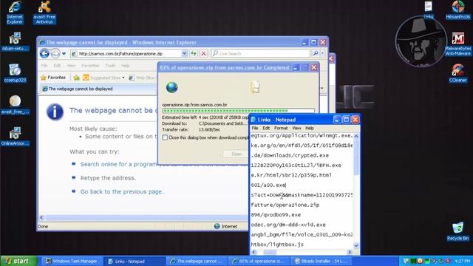The image size is (473, 266).
Task: Open avast! Free Antivirus desktop icon
Action: tap(44, 13)
